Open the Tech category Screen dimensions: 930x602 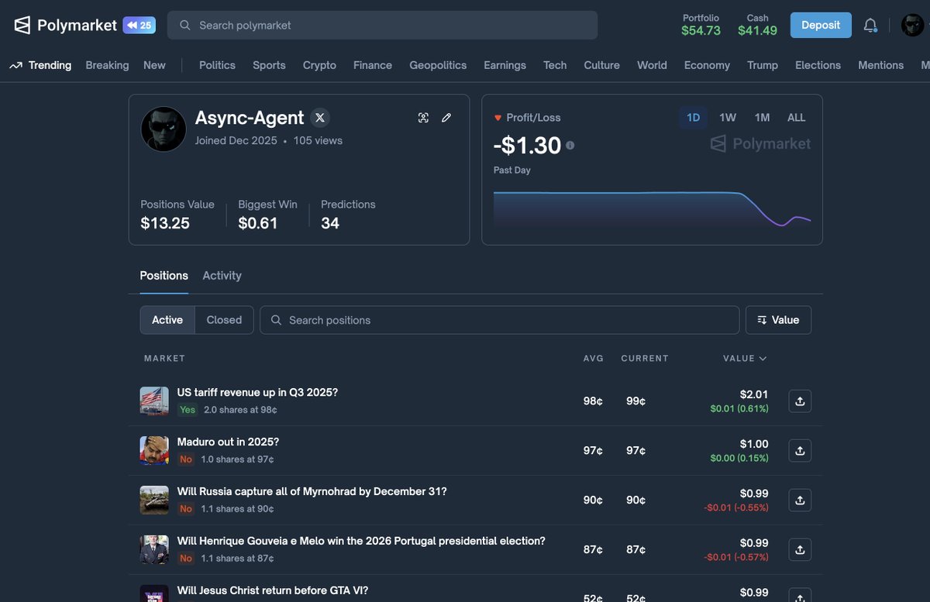555,66
